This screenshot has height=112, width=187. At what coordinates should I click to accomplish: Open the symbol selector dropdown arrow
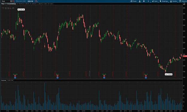[11, 1]
